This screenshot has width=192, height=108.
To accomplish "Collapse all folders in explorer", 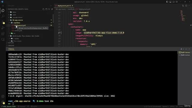I will pos(52,9).
